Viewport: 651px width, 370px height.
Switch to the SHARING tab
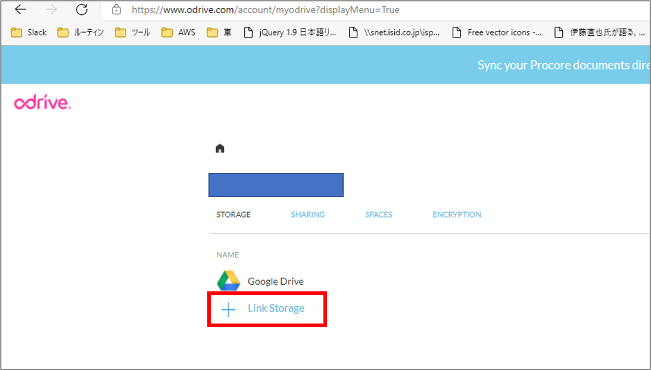pos(308,214)
